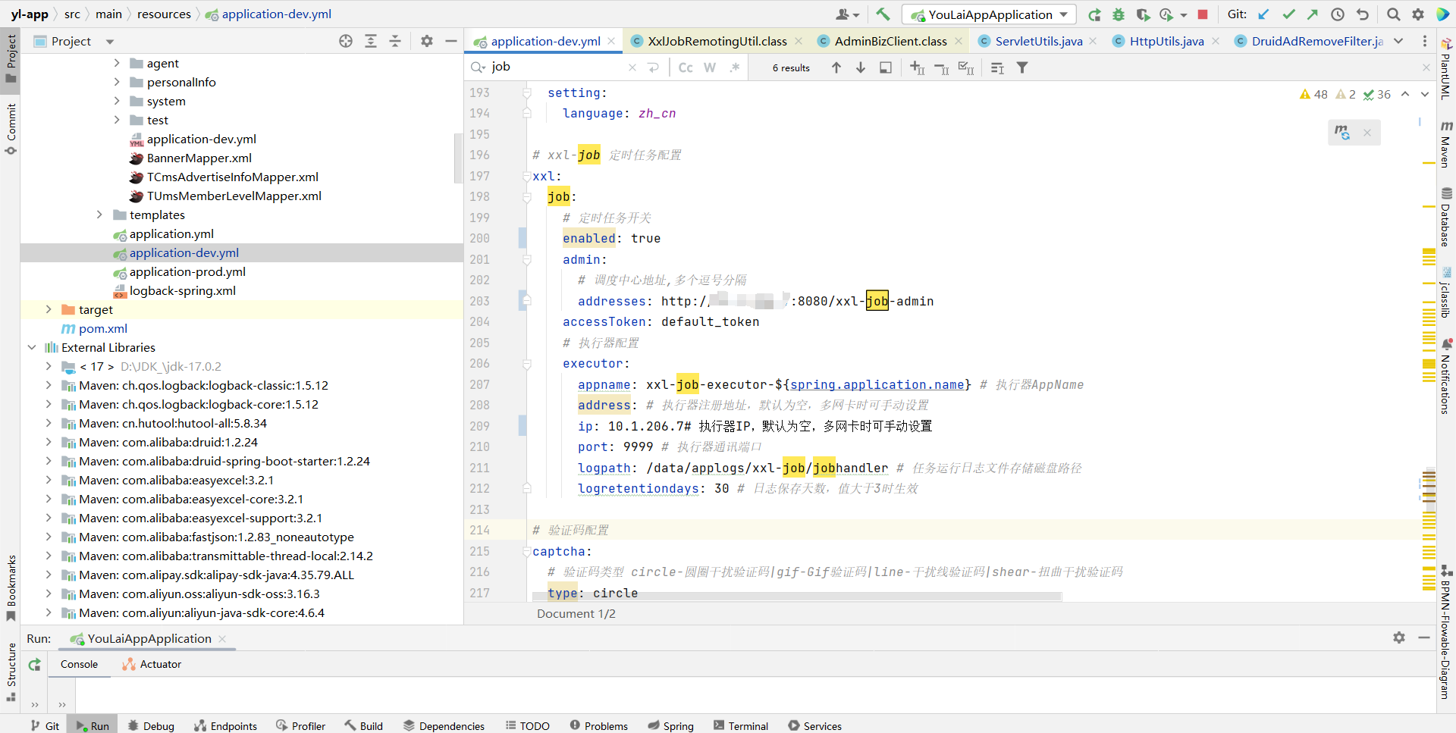The image size is (1456, 733).
Task: Expand the target folder
Action: (49, 310)
